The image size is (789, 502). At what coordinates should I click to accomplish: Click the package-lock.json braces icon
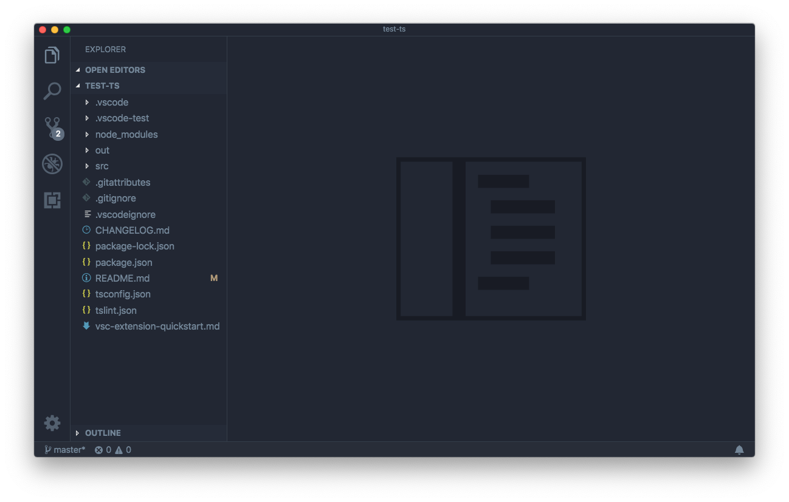[x=86, y=246]
